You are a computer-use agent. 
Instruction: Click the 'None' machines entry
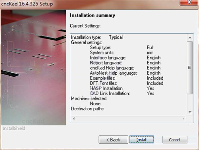point(95,104)
